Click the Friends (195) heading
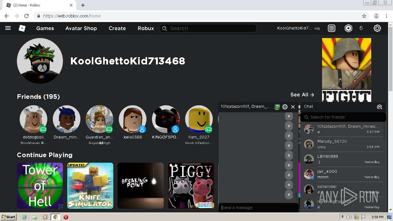This screenshot has width=393, height=221. point(38,97)
